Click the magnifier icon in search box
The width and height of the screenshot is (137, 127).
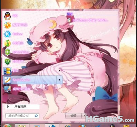coord(36,116)
